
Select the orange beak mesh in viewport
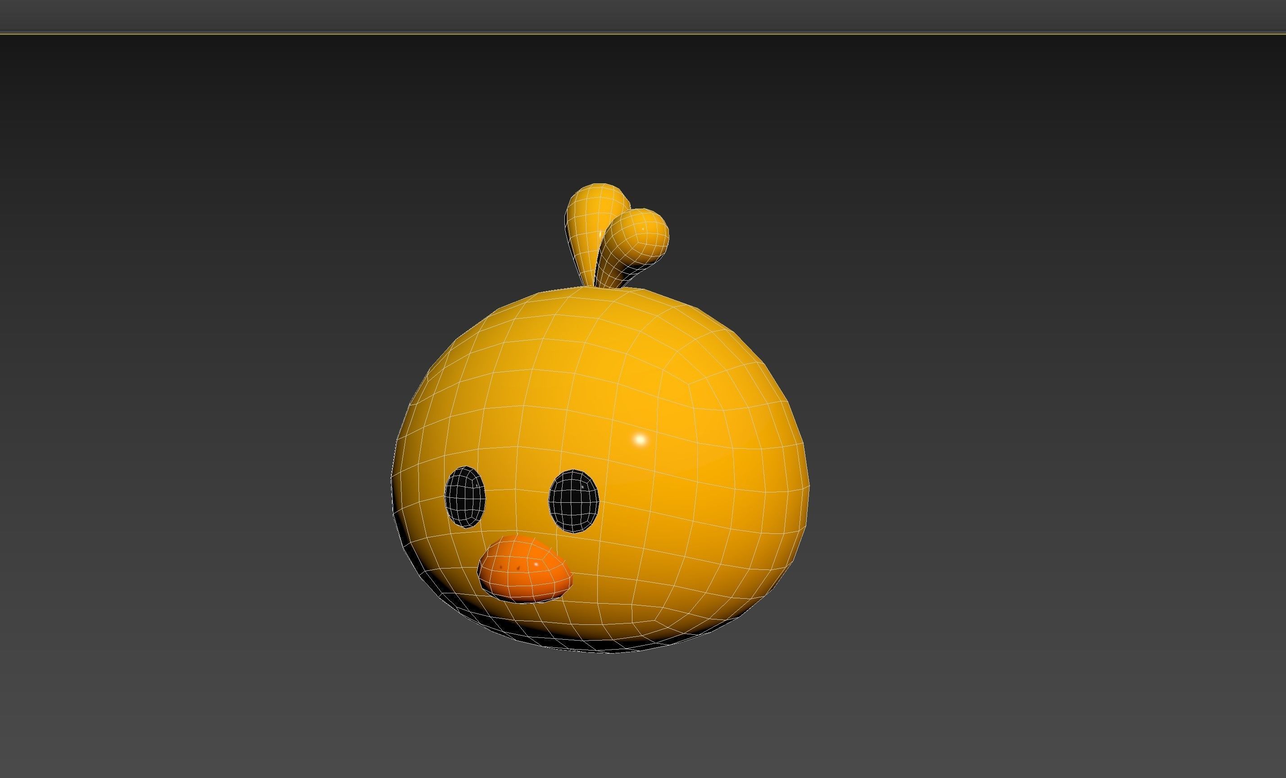point(525,569)
